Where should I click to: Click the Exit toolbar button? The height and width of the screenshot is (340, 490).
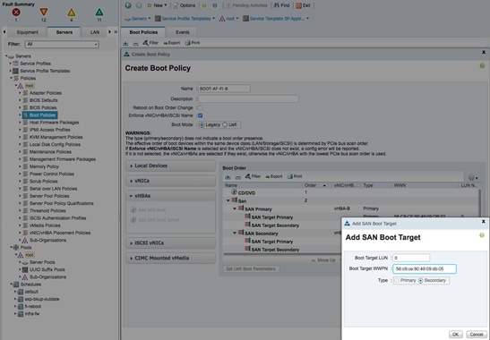303,5
